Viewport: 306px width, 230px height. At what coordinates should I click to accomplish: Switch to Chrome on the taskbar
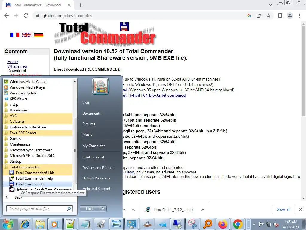238,224
